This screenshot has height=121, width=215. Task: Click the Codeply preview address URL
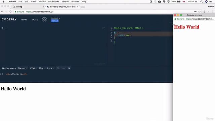tap(200, 19)
